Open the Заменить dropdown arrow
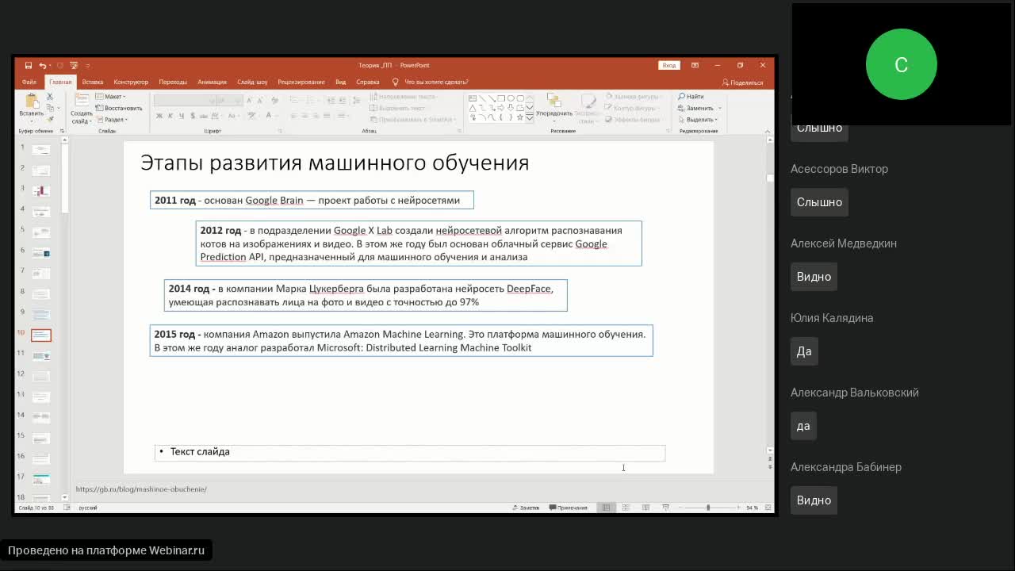 tap(719, 108)
